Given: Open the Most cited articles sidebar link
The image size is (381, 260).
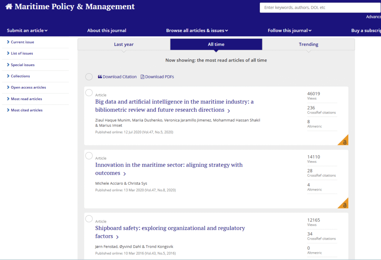Looking at the screenshot, I should tap(27, 110).
